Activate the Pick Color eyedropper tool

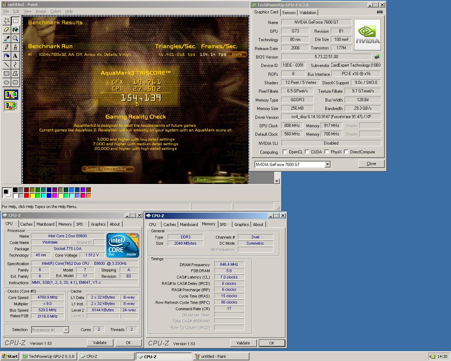[7, 38]
